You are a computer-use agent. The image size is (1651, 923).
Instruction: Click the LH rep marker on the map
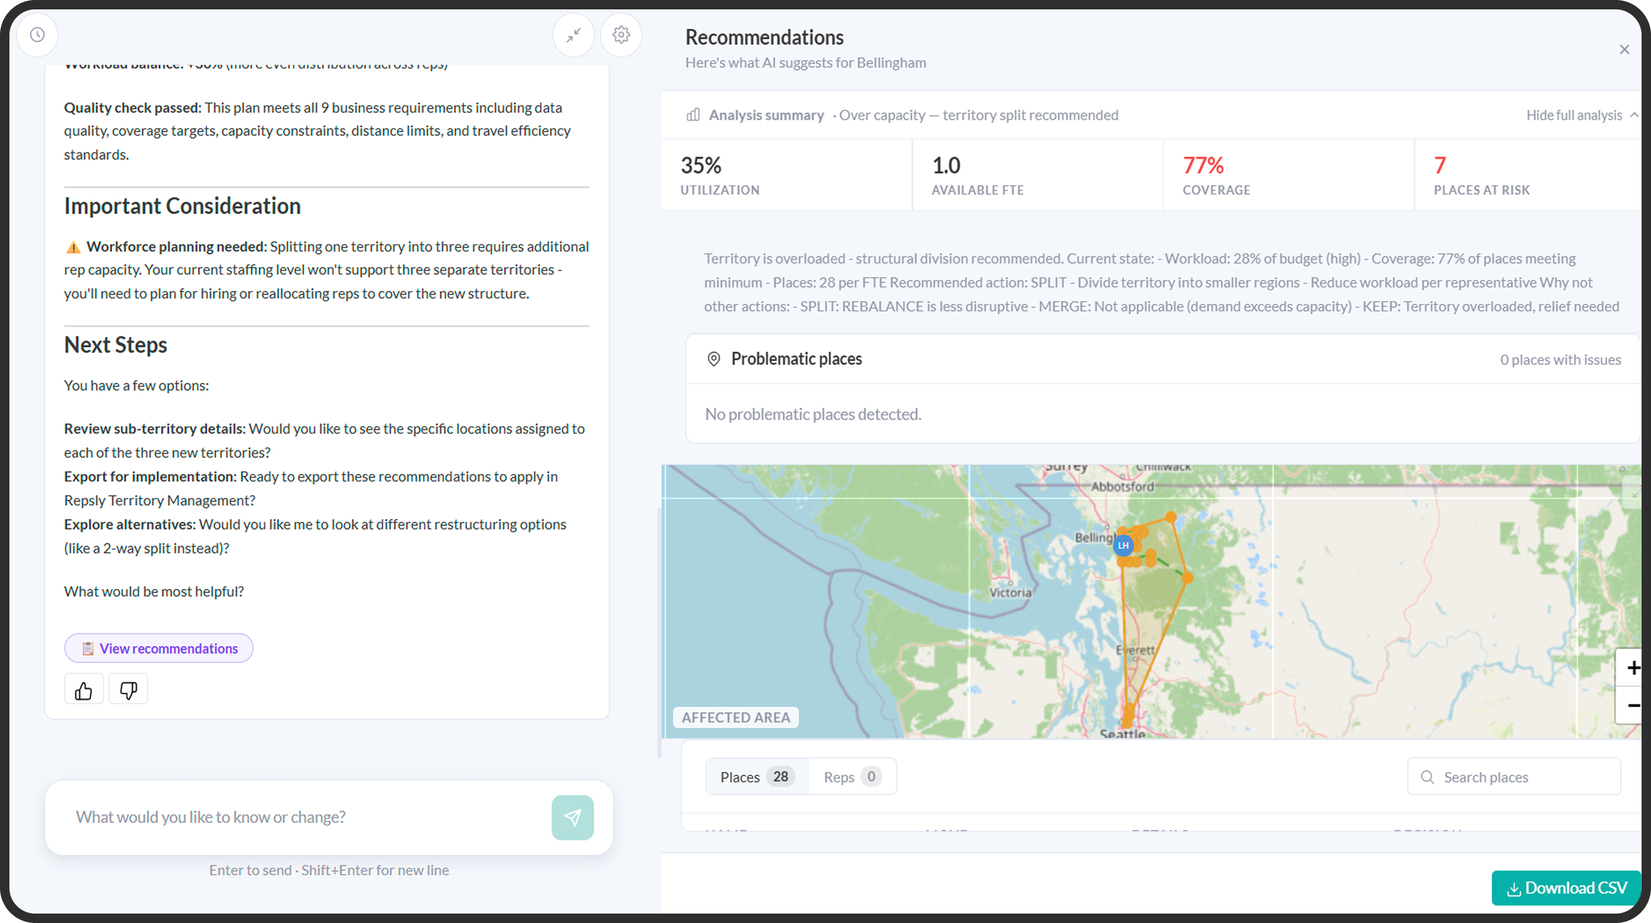point(1123,546)
